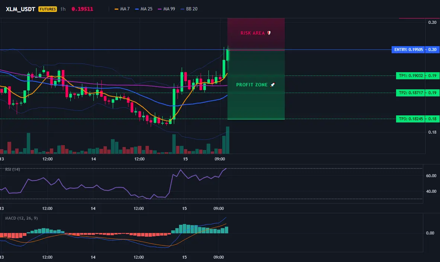The width and height of the screenshot is (440, 262).
Task: Click the latest tall green volume bar
Action: [x=227, y=140]
